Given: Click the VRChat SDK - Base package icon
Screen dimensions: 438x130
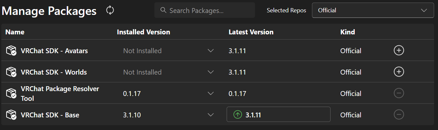Looking at the screenshot, I should (11, 115).
